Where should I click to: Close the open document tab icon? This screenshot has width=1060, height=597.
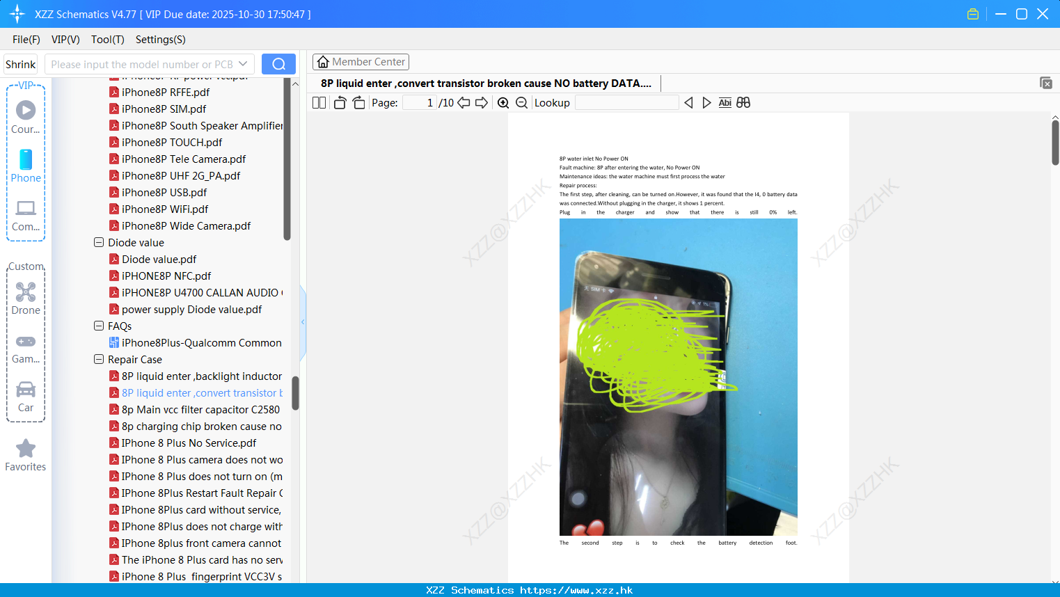click(x=1046, y=83)
